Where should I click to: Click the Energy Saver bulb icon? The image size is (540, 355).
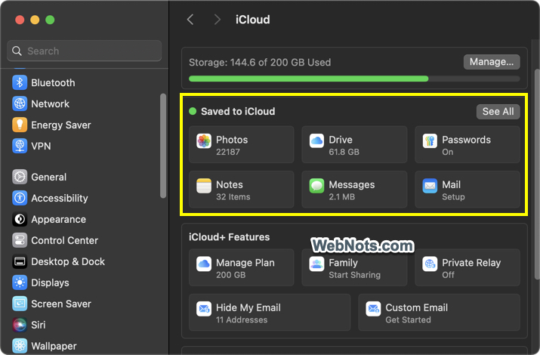pos(20,125)
